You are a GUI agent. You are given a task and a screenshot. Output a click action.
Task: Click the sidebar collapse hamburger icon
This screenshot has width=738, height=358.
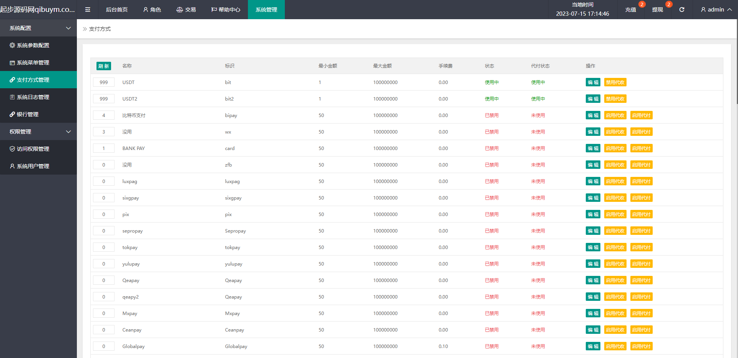pos(88,10)
